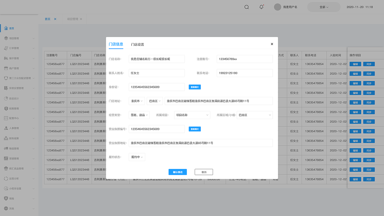Click the 入驻时间 column header
The image size is (384, 216).
pyautogui.click(x=335, y=55)
